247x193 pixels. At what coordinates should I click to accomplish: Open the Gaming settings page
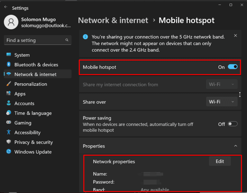(23, 123)
